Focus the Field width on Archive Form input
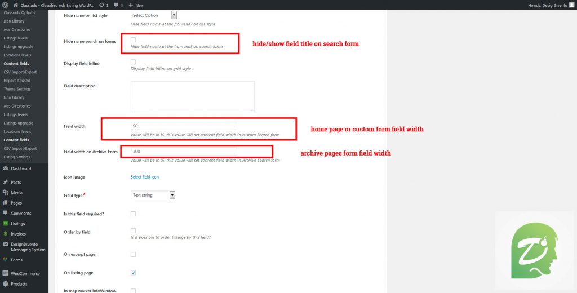This screenshot has width=577, height=293. [184, 151]
